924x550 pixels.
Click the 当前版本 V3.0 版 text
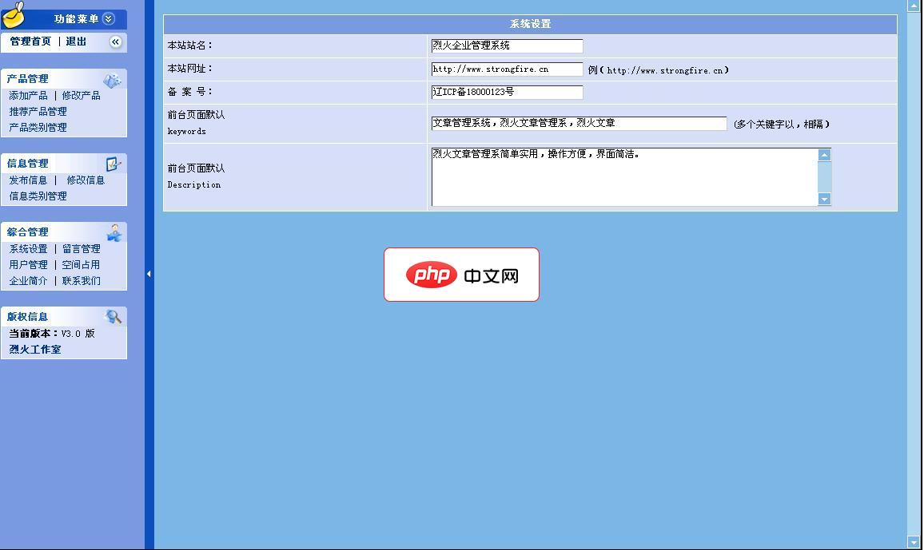pos(52,334)
